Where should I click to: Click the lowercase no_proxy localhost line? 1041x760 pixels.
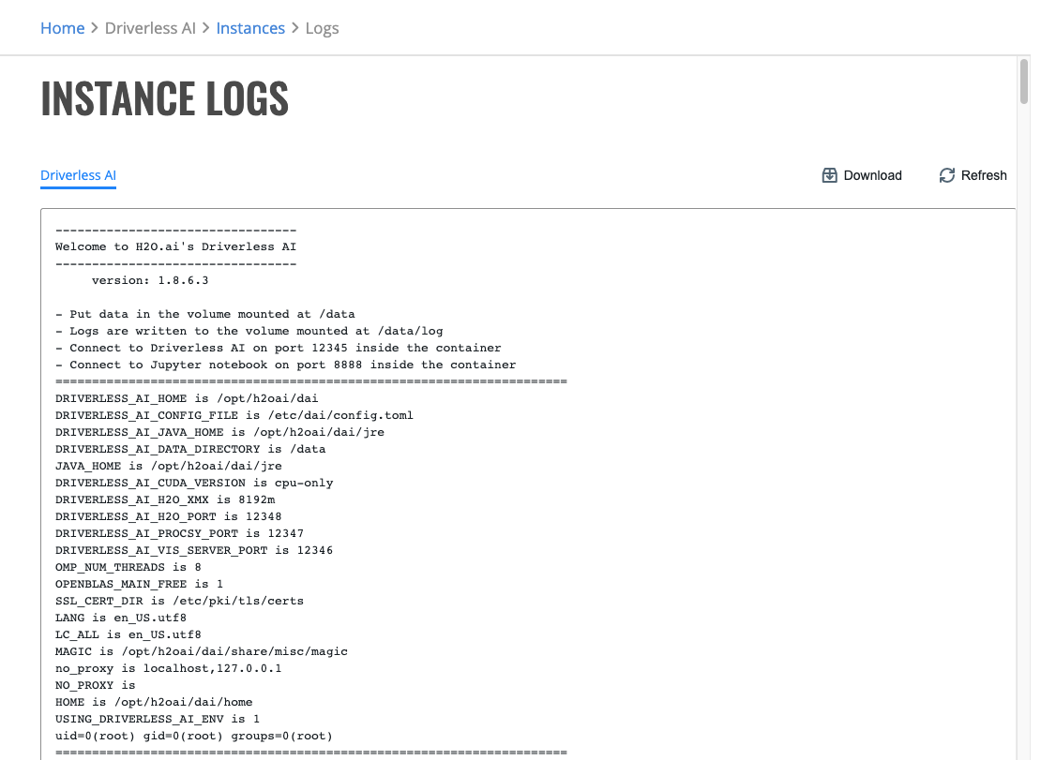click(x=169, y=668)
